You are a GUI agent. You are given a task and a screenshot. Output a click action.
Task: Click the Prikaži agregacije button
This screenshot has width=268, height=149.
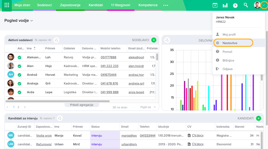point(82,105)
